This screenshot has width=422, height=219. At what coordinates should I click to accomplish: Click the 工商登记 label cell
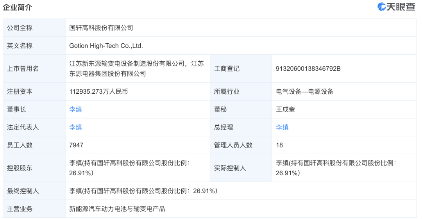pos(241,69)
